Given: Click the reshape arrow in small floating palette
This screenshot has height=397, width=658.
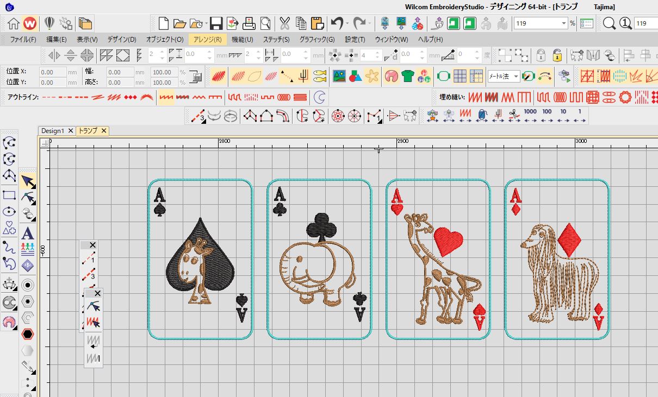Looking at the screenshot, I should tap(93, 307).
